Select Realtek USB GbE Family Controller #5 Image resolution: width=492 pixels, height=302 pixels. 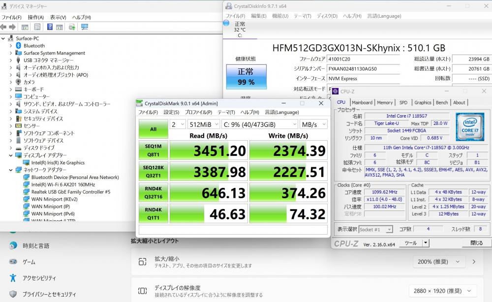(70, 192)
